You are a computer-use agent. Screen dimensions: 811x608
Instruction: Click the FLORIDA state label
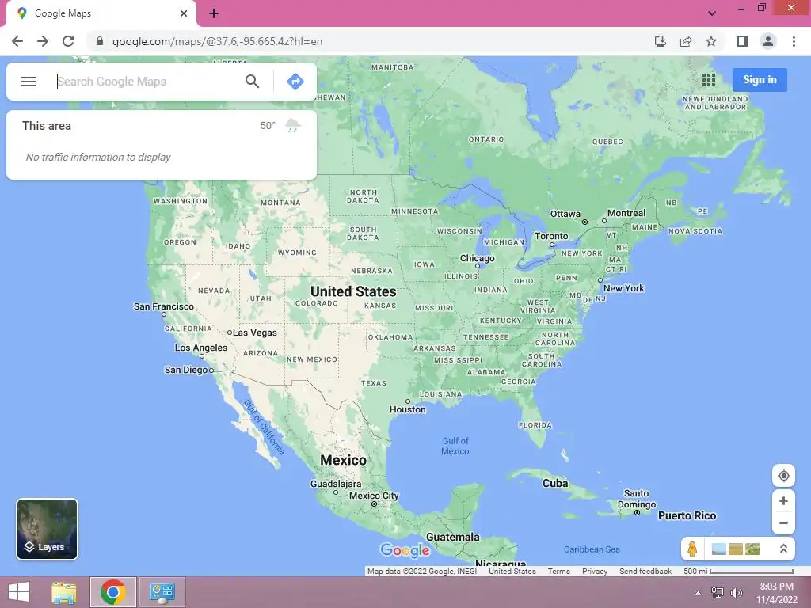point(535,425)
